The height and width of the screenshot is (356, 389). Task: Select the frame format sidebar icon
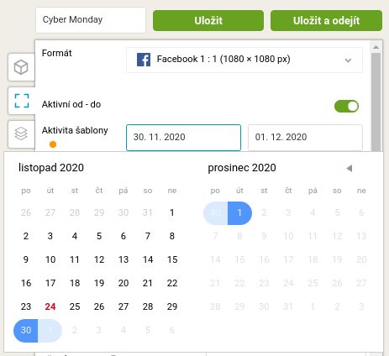click(22, 101)
